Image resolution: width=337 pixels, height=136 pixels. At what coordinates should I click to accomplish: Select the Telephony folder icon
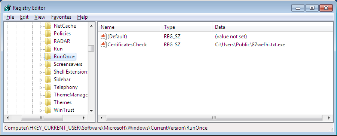point(48,87)
